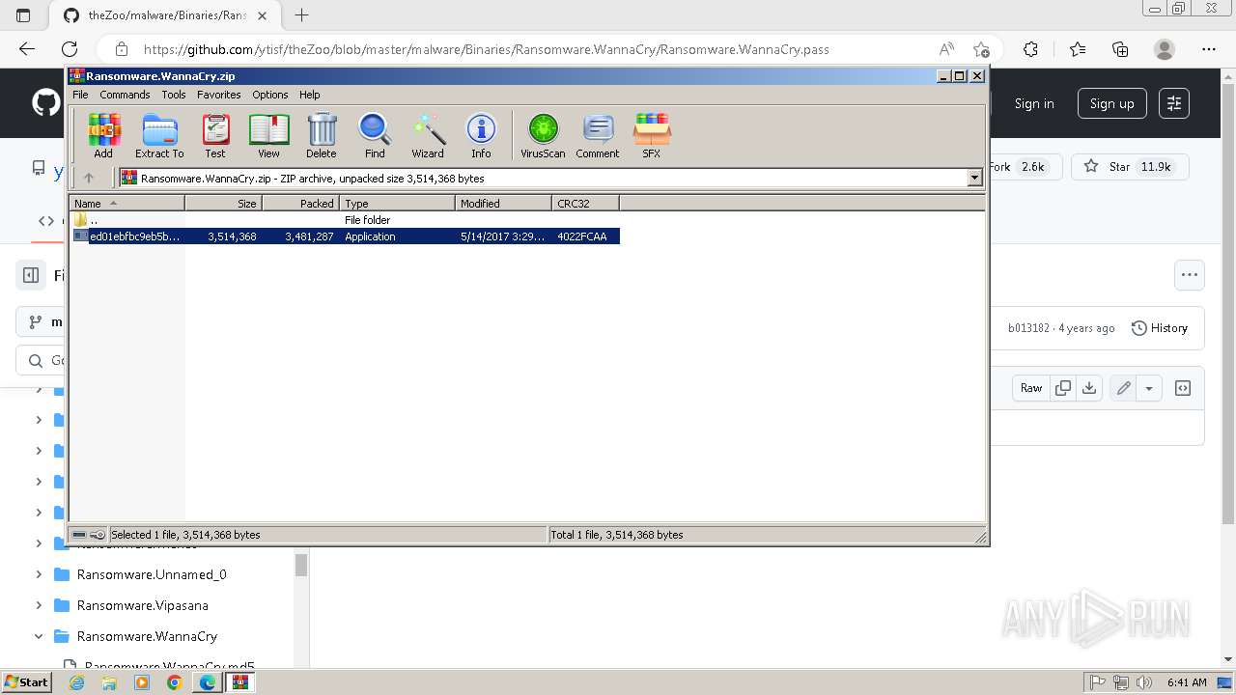This screenshot has height=695, width=1236.
Task: Add page to browser favorites star
Action: [x=981, y=49]
